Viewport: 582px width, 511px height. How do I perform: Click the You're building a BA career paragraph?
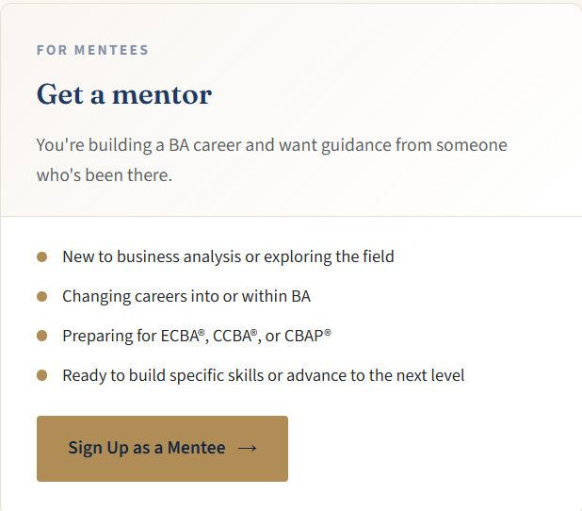[272, 159]
